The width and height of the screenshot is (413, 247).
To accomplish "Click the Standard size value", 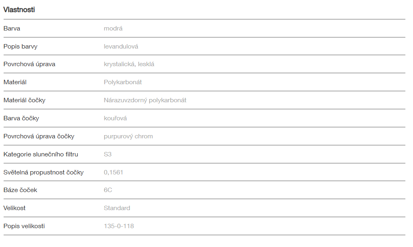I will tap(117, 208).
